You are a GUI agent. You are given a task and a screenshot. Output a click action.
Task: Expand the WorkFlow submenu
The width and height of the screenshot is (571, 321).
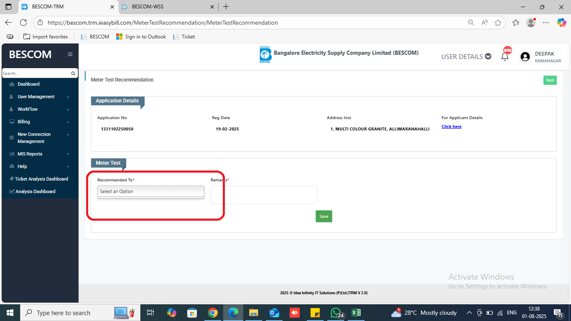(40, 109)
